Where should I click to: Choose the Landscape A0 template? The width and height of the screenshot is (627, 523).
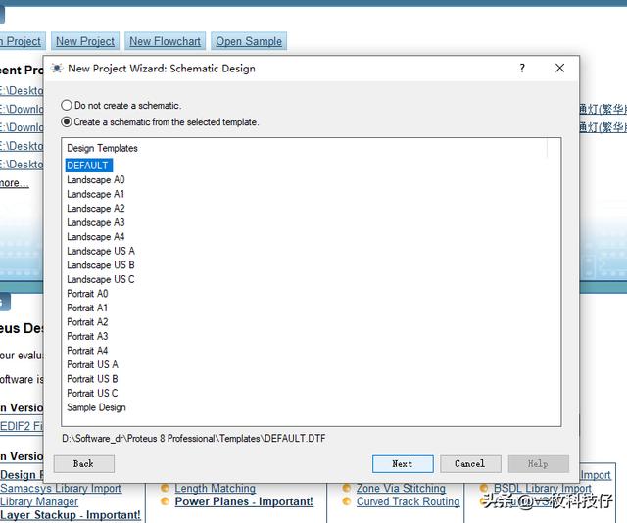tap(96, 180)
